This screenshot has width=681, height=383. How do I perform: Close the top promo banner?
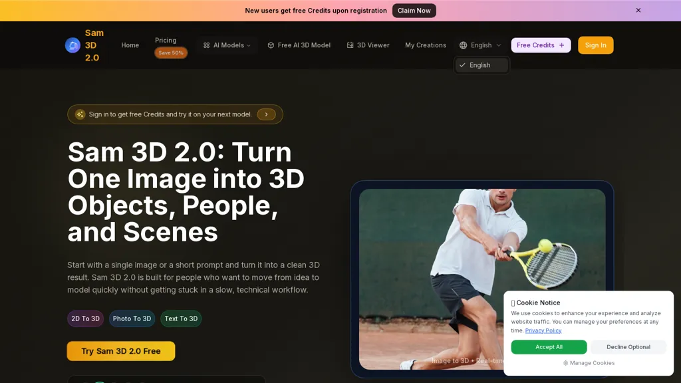point(638,11)
